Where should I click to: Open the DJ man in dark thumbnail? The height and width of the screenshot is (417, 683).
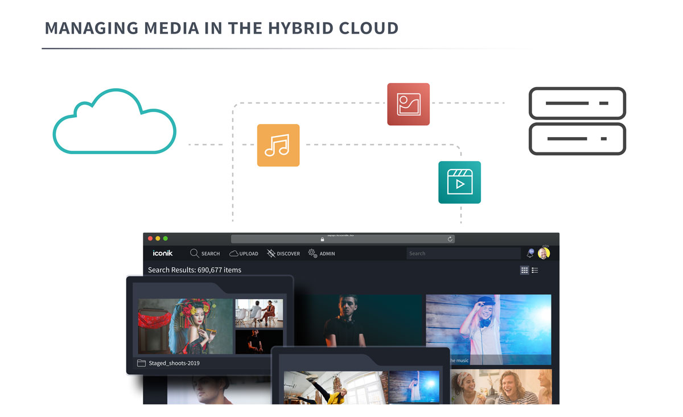tap(359, 320)
